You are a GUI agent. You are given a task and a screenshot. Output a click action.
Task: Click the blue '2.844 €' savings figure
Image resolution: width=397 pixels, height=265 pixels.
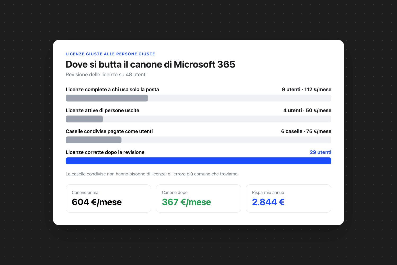click(268, 202)
